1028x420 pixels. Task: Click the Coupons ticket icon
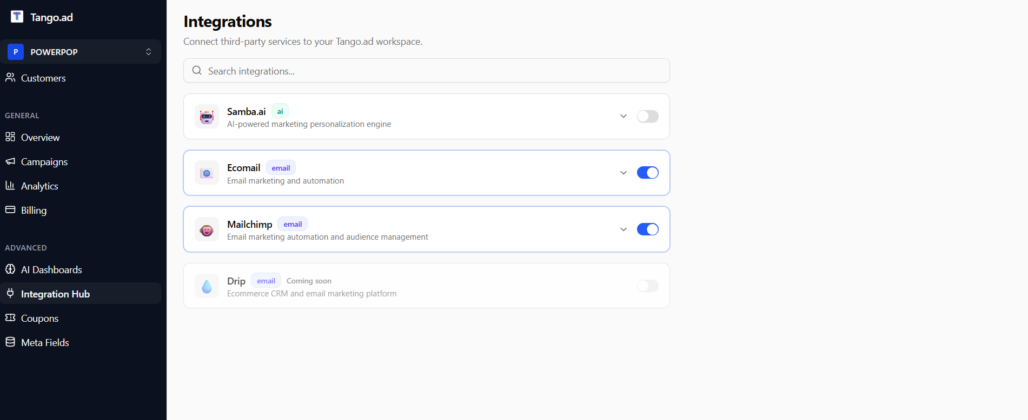coord(10,318)
